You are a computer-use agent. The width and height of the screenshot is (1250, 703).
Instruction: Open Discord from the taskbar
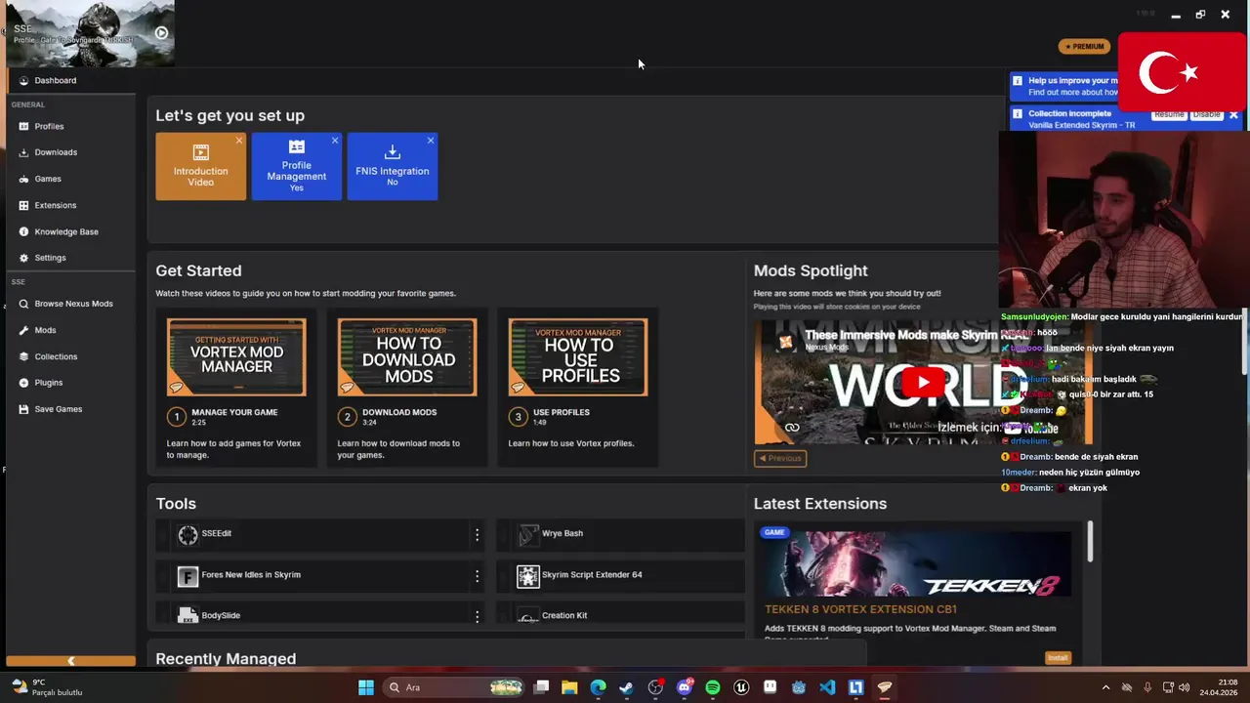(684, 687)
